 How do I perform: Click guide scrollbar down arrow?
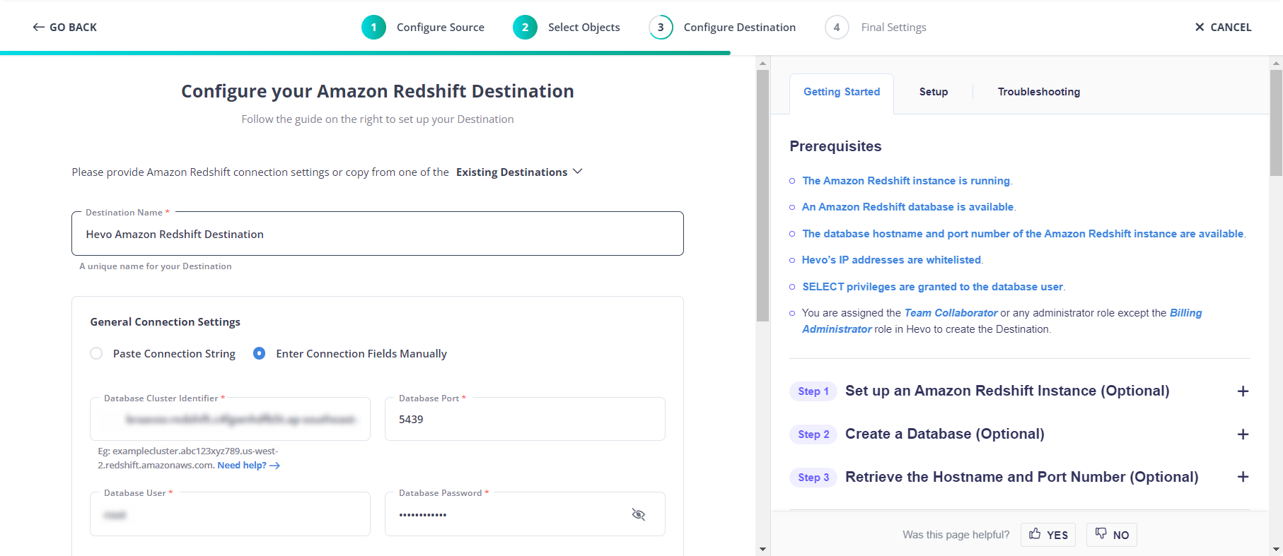pyautogui.click(x=1276, y=549)
